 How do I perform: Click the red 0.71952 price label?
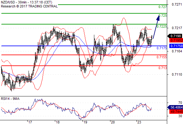pos(176,40)
